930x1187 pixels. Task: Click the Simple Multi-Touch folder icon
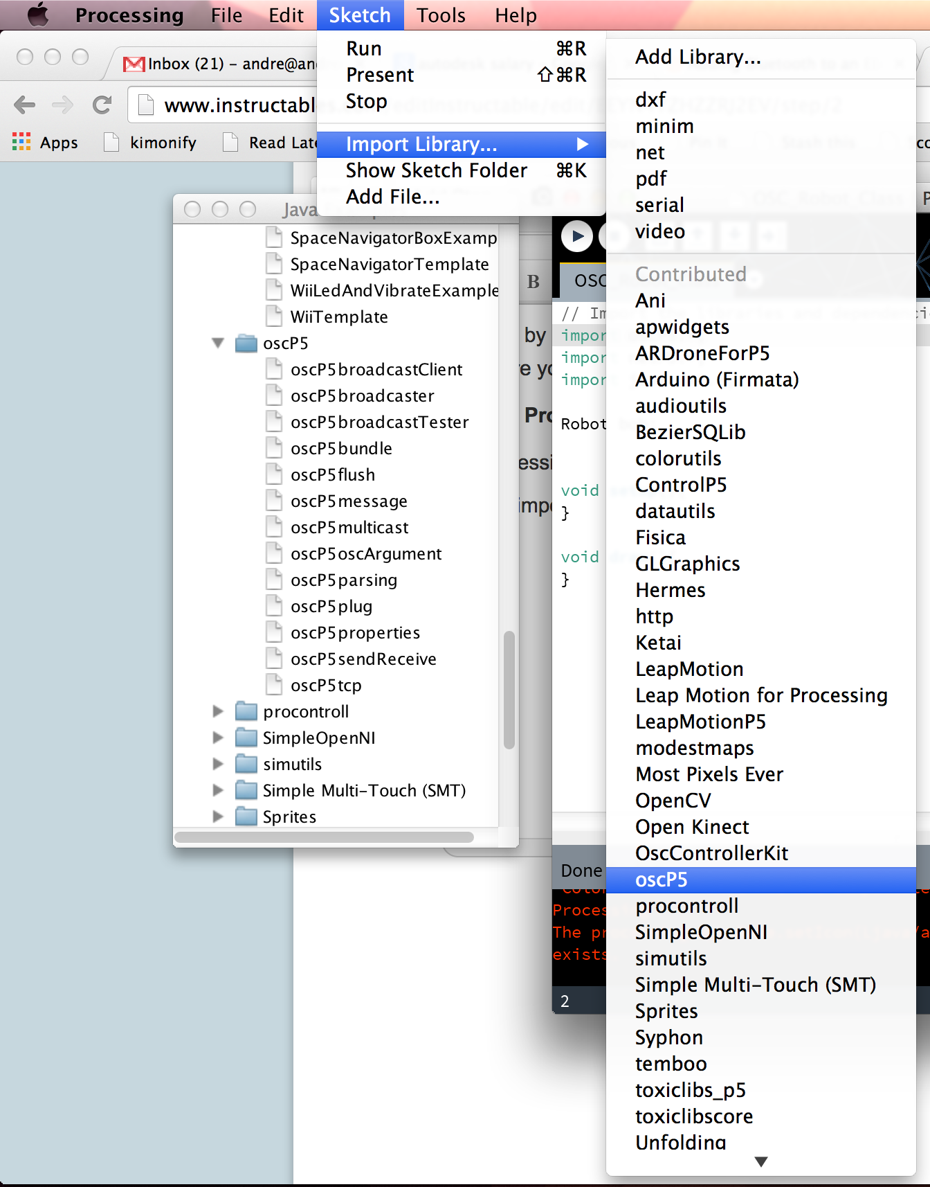tap(246, 790)
